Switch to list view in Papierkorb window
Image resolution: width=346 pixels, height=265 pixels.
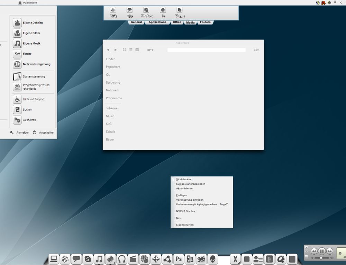click(x=131, y=50)
